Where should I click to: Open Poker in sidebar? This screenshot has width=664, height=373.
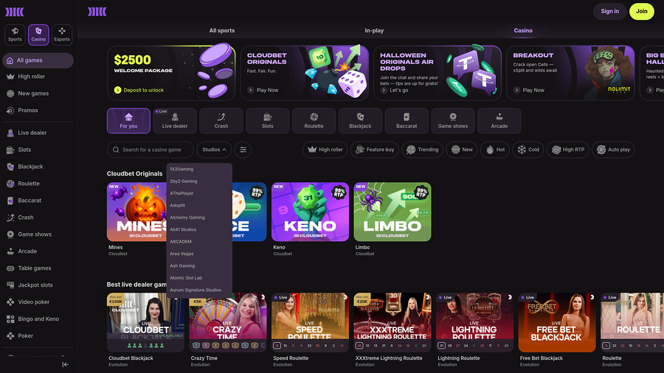click(x=38, y=336)
